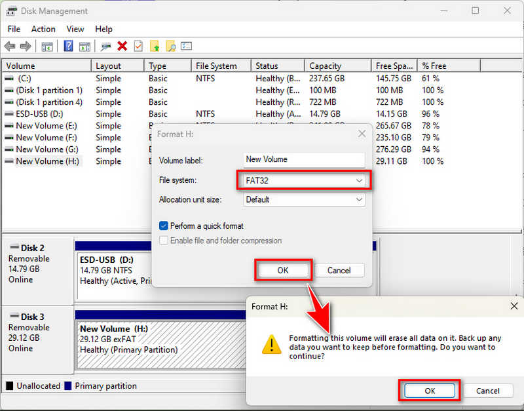Viewport: 524px width, 411px height.
Task: Confirm OK in the erase data warning
Action: 430,391
